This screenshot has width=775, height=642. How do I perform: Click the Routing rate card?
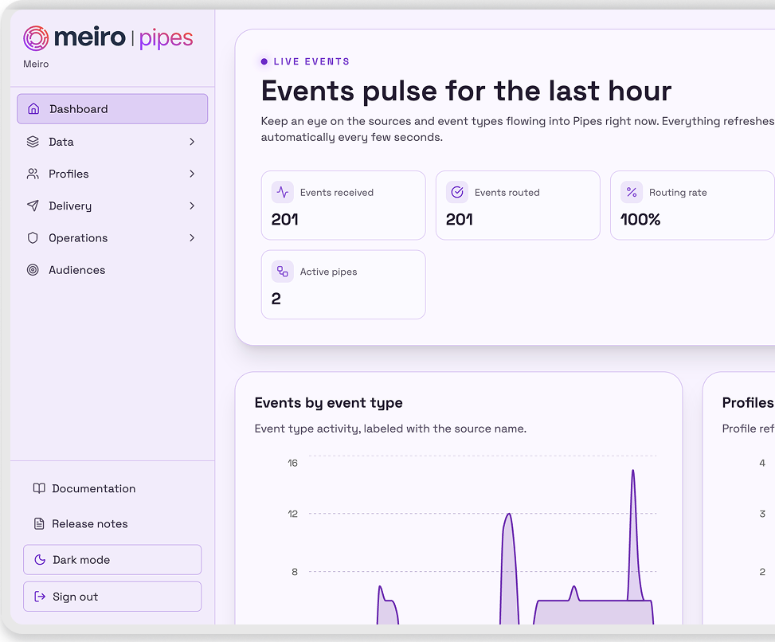point(692,205)
